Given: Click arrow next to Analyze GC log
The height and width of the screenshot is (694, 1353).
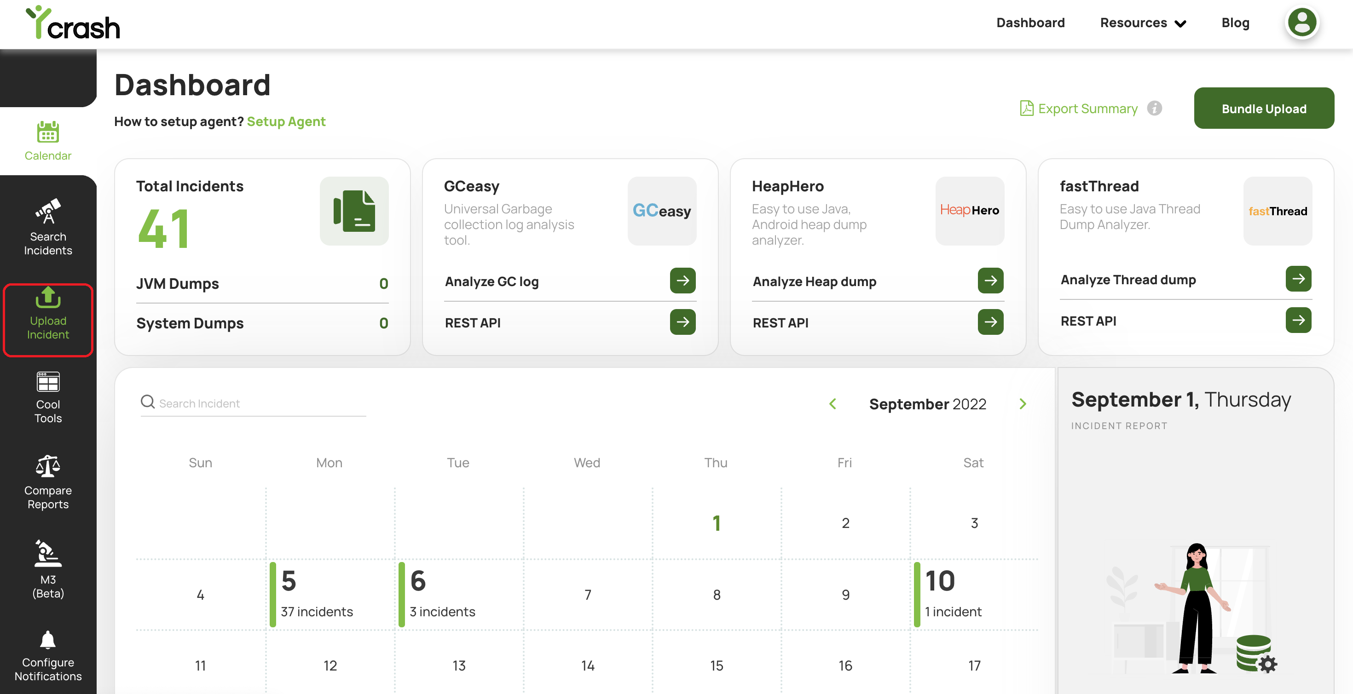Looking at the screenshot, I should click(682, 281).
